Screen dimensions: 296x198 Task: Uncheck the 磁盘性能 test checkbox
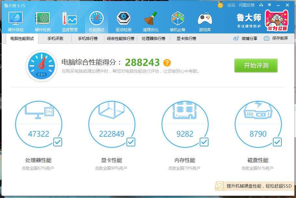point(277,142)
